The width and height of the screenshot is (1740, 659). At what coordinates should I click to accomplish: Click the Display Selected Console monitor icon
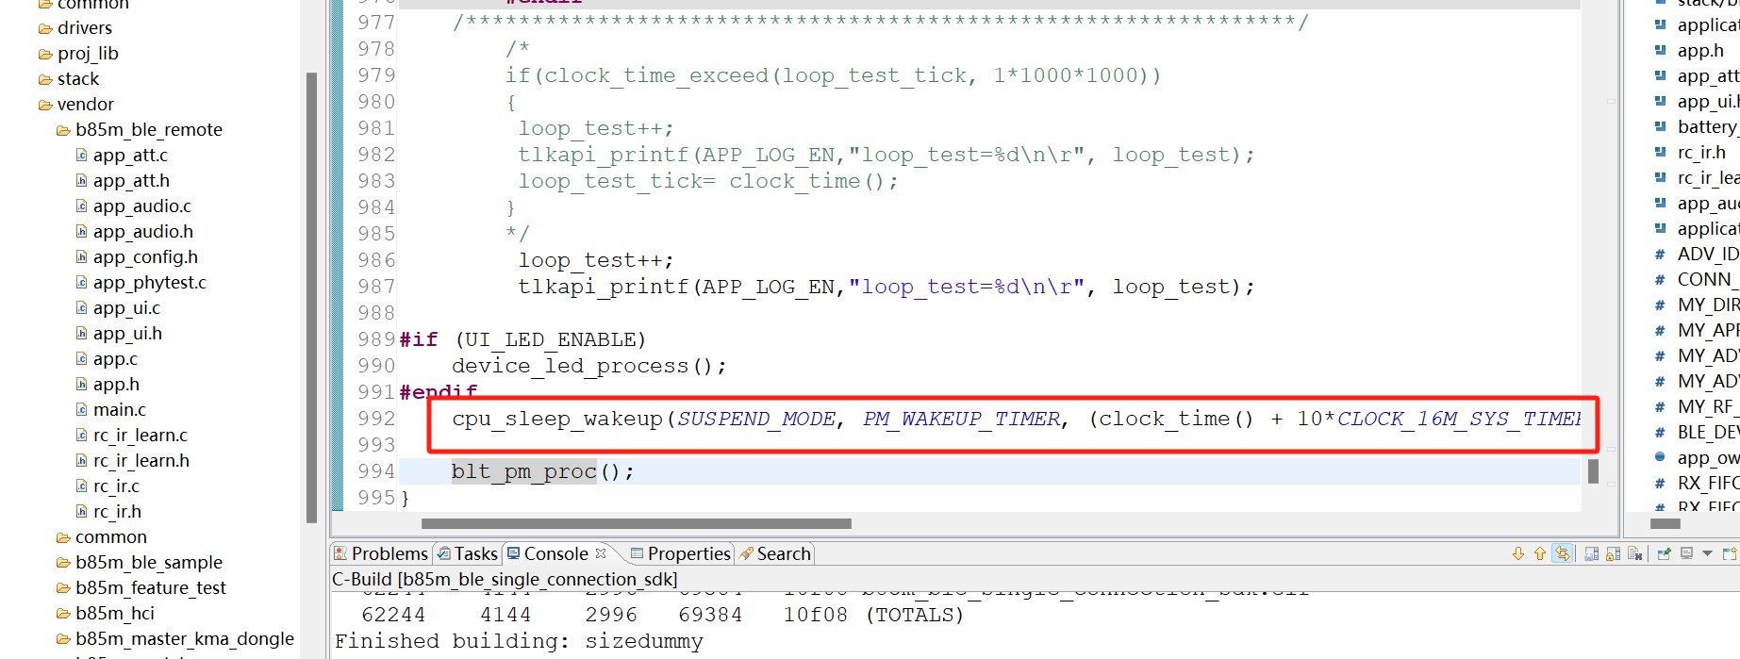[x=1686, y=554]
